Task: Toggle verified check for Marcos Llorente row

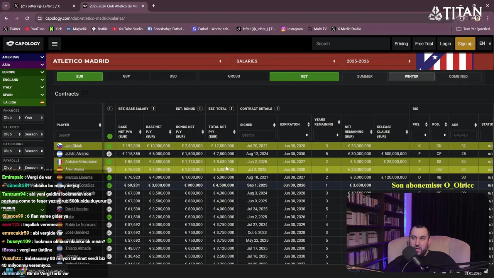Action: tap(109, 178)
